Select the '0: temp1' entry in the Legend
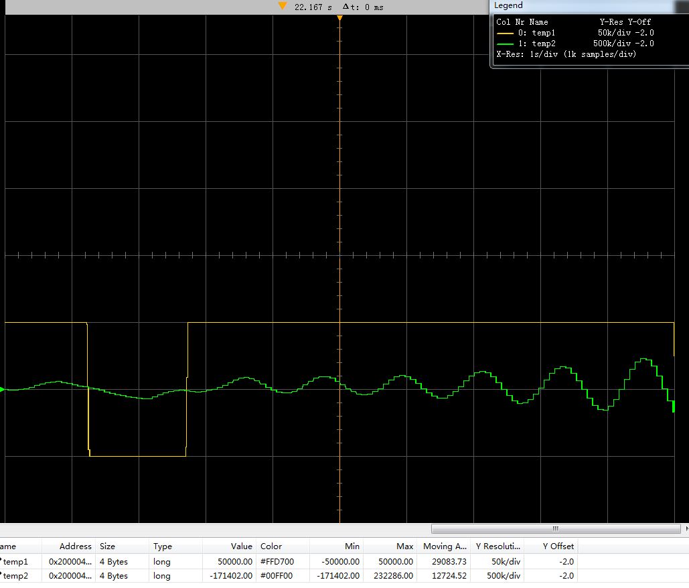This screenshot has height=588, width=689. [536, 33]
